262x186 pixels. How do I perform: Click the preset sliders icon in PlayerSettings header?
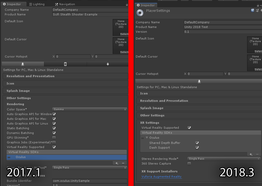pyautogui.click(x=257, y=10)
